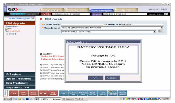Open the Shop Manual toolbar button
This screenshot has width=175, height=103.
53,93
